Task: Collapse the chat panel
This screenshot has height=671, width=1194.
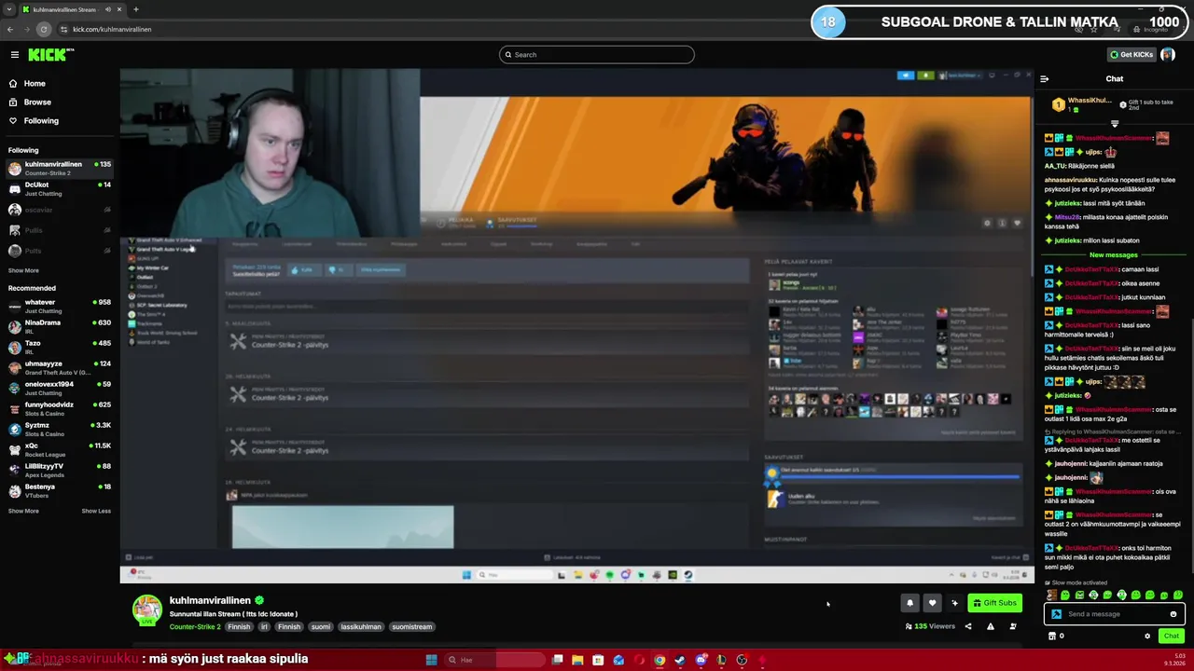Action: (1045, 79)
